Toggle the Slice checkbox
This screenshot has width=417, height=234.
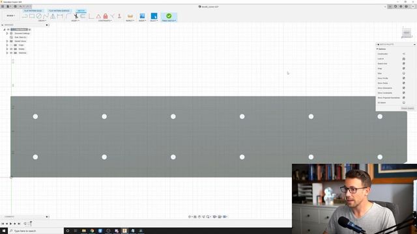[404, 73]
